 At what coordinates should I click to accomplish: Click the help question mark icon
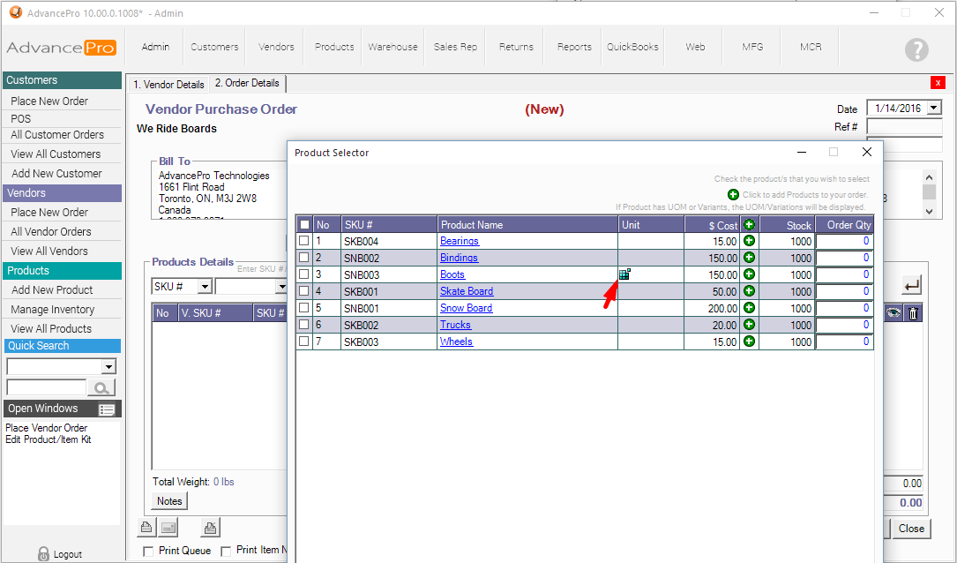coord(916,50)
